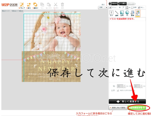Viewport: 151px width, 116px height.
Task: Click the scissors cut (切り取り) icon
Action: (56, 6)
